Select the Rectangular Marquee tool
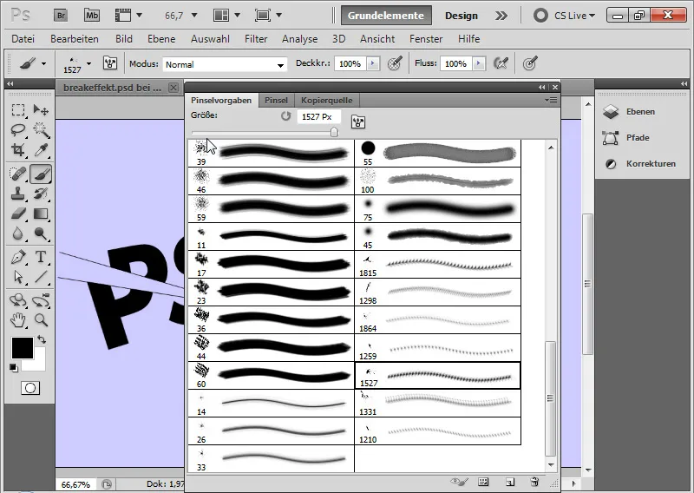Image resolution: width=694 pixels, height=493 pixels. (x=18, y=110)
